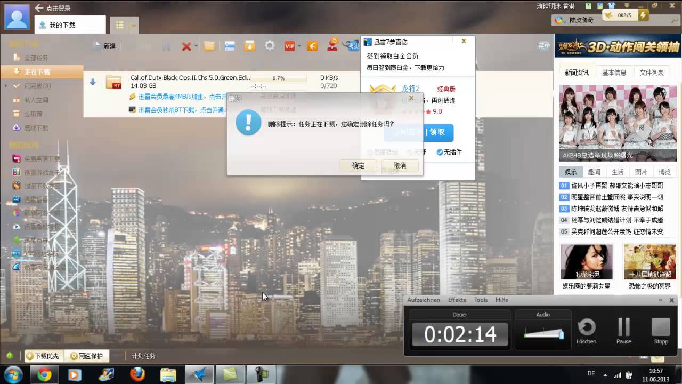Screen dimensions: 682x384
Task: Click the blue 领取 button in popup
Action: pos(437,132)
